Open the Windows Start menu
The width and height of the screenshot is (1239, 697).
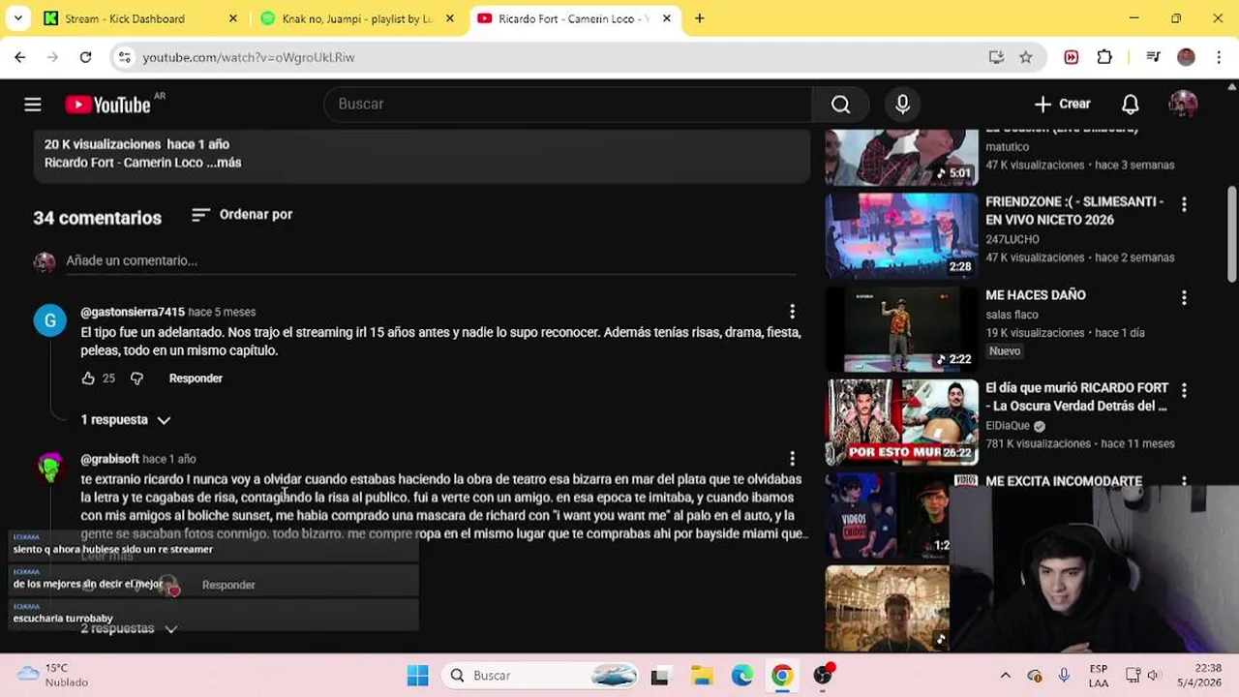[x=418, y=676]
